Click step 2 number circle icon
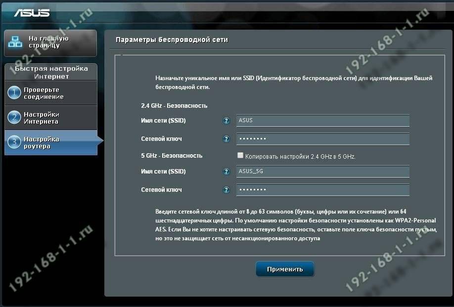Image resolution: width=454 pixels, height=307 pixels. coord(14,118)
